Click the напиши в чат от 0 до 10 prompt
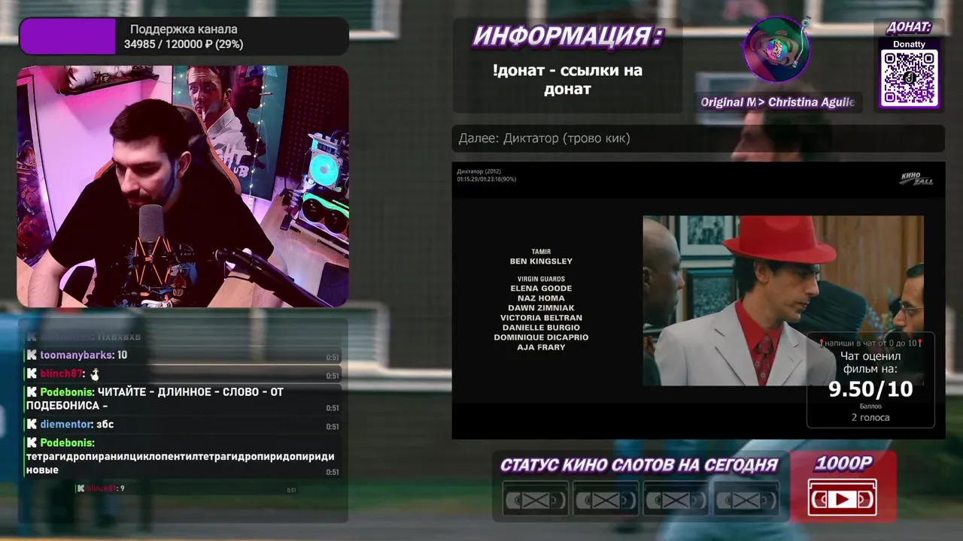963x541 pixels. point(870,343)
